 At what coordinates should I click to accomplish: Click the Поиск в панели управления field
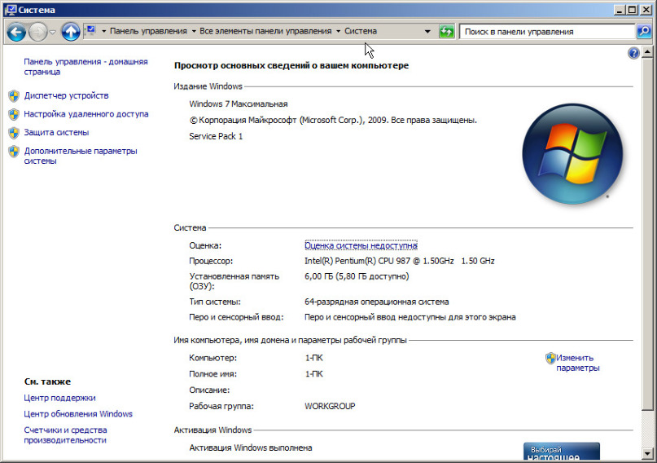pos(545,32)
